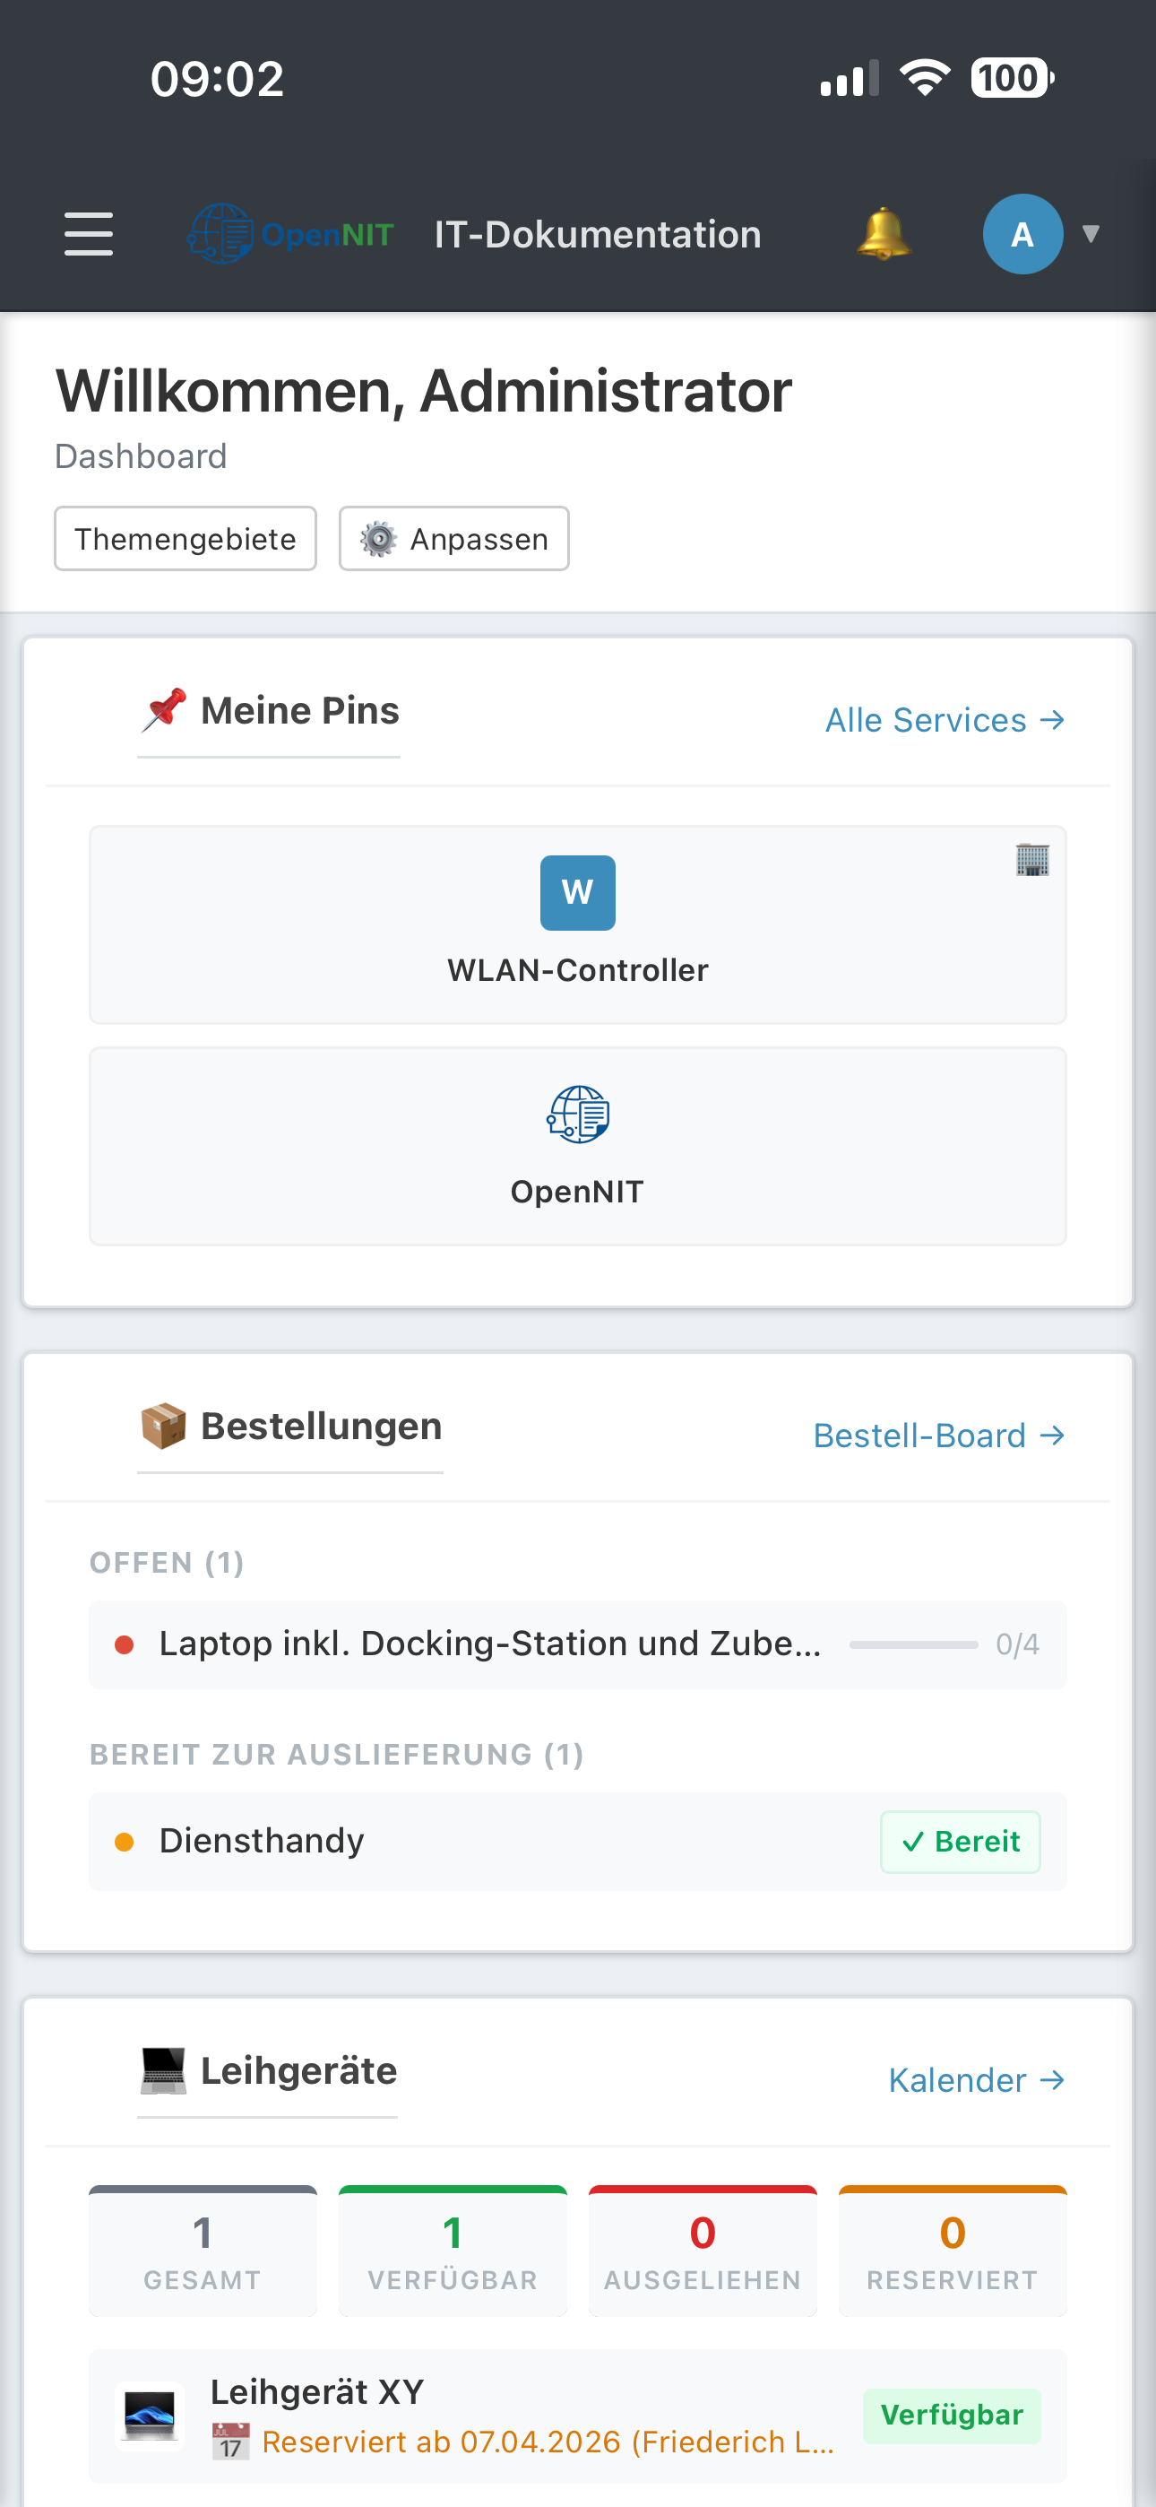Open the notifications bell

tap(884, 235)
